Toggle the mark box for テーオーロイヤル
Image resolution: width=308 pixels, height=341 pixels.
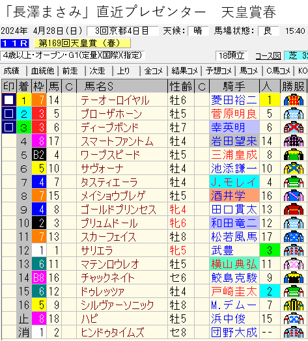click(9, 100)
